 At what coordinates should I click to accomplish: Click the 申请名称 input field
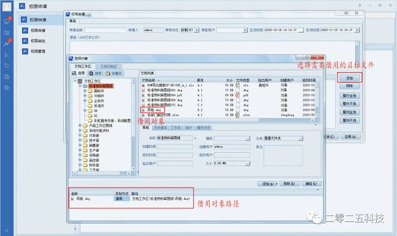pos(105,29)
